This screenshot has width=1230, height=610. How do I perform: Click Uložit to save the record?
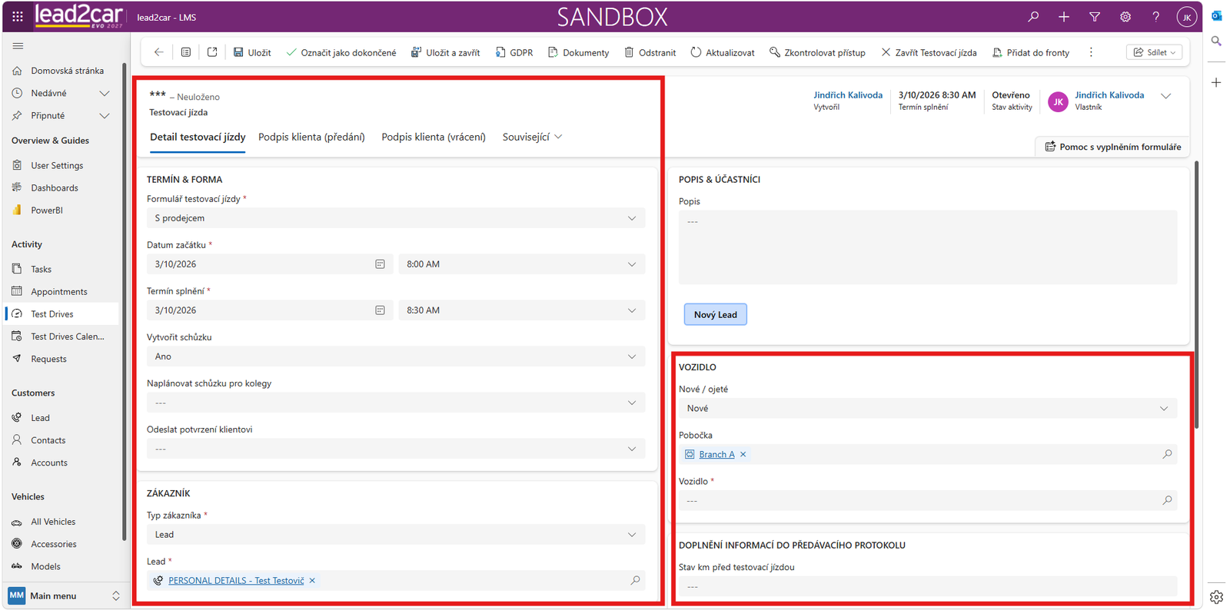[252, 52]
